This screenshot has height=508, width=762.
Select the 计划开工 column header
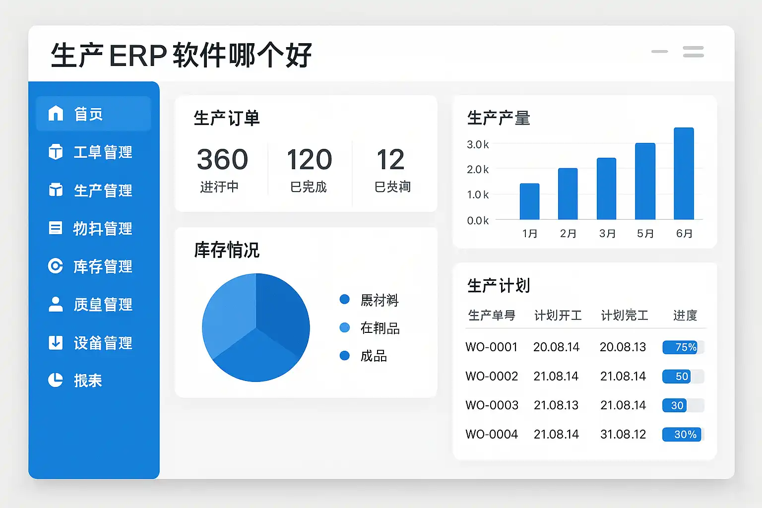(x=558, y=315)
